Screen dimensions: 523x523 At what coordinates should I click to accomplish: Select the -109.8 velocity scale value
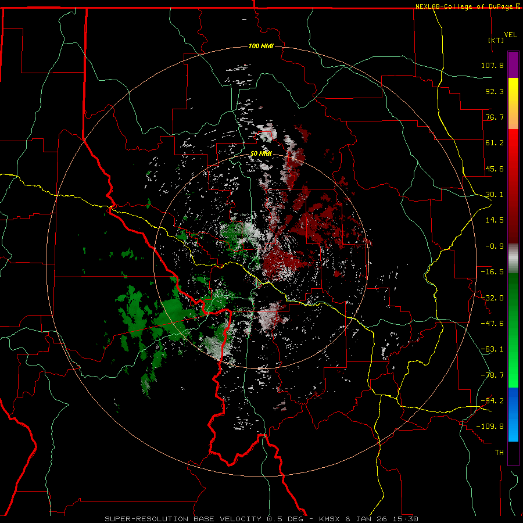point(490,427)
